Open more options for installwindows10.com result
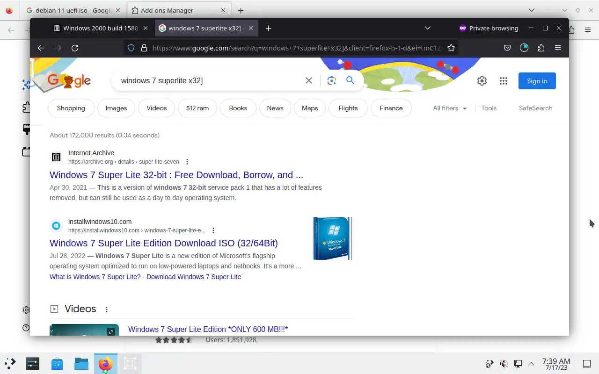This screenshot has height=374, width=599. pyautogui.click(x=213, y=230)
